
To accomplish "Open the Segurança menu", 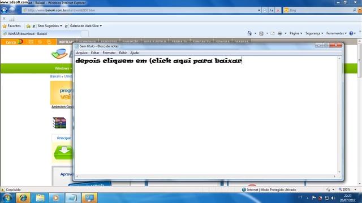I will [x=314, y=33].
